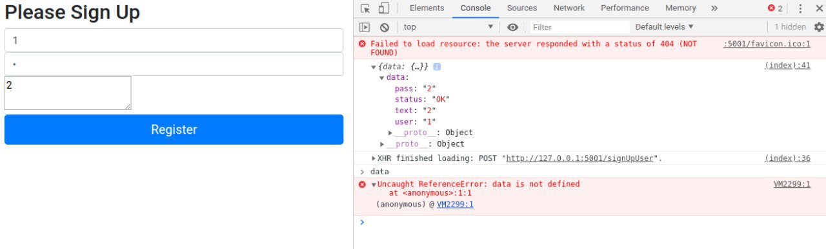The width and height of the screenshot is (826, 249).
Task: Open the Sources tab
Action: [522, 8]
